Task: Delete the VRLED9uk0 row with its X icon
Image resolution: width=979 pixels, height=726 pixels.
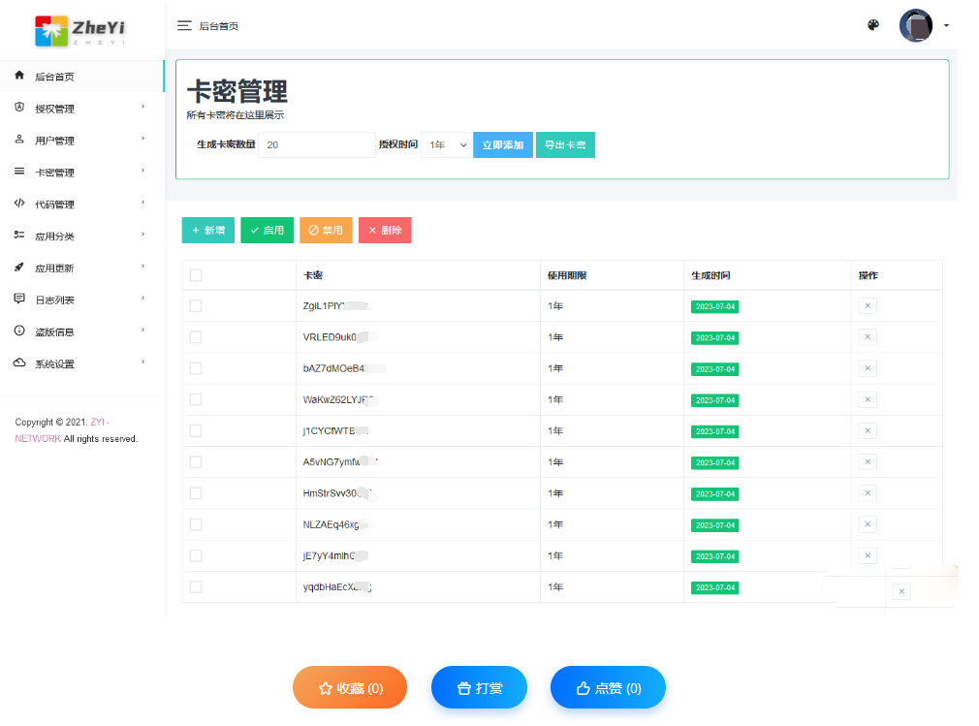Action: 868,337
